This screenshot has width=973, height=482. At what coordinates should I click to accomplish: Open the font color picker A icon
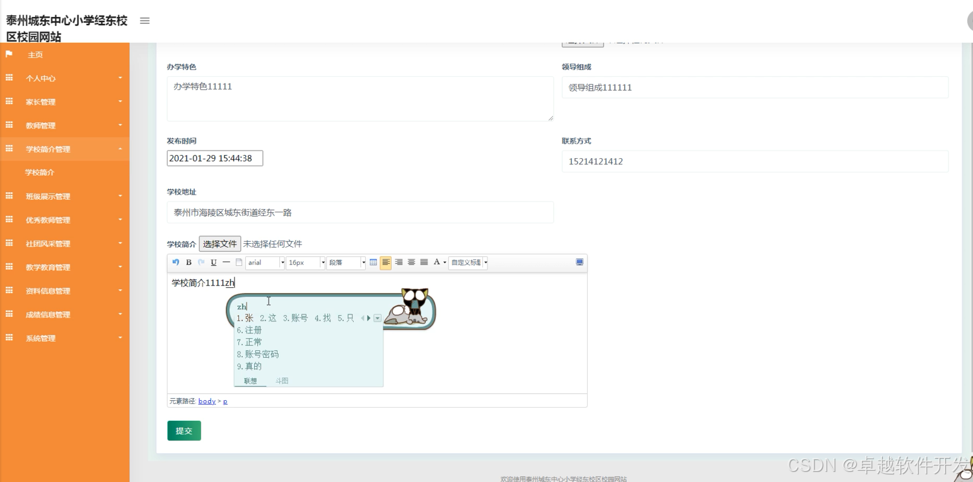click(437, 263)
